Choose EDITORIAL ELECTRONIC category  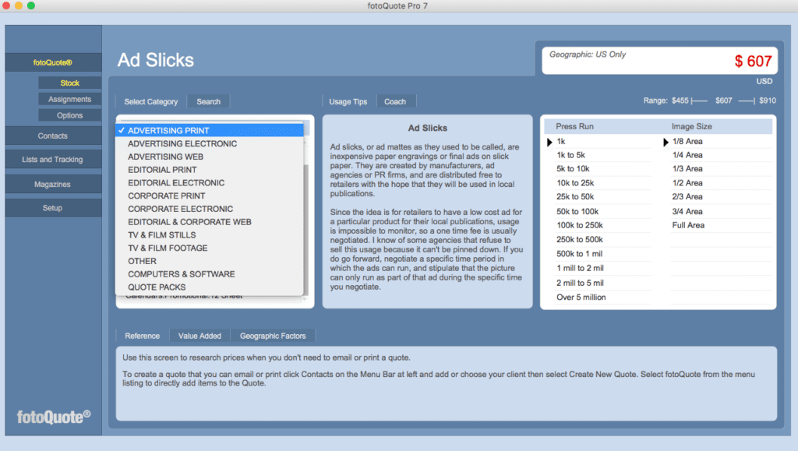point(210,183)
